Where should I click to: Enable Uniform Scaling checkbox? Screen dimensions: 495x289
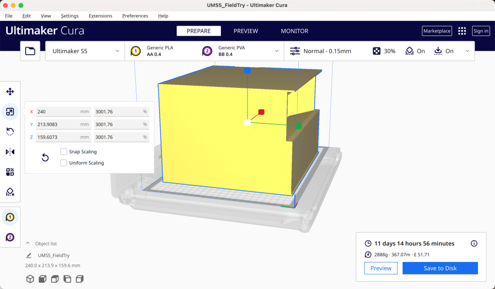coord(63,163)
